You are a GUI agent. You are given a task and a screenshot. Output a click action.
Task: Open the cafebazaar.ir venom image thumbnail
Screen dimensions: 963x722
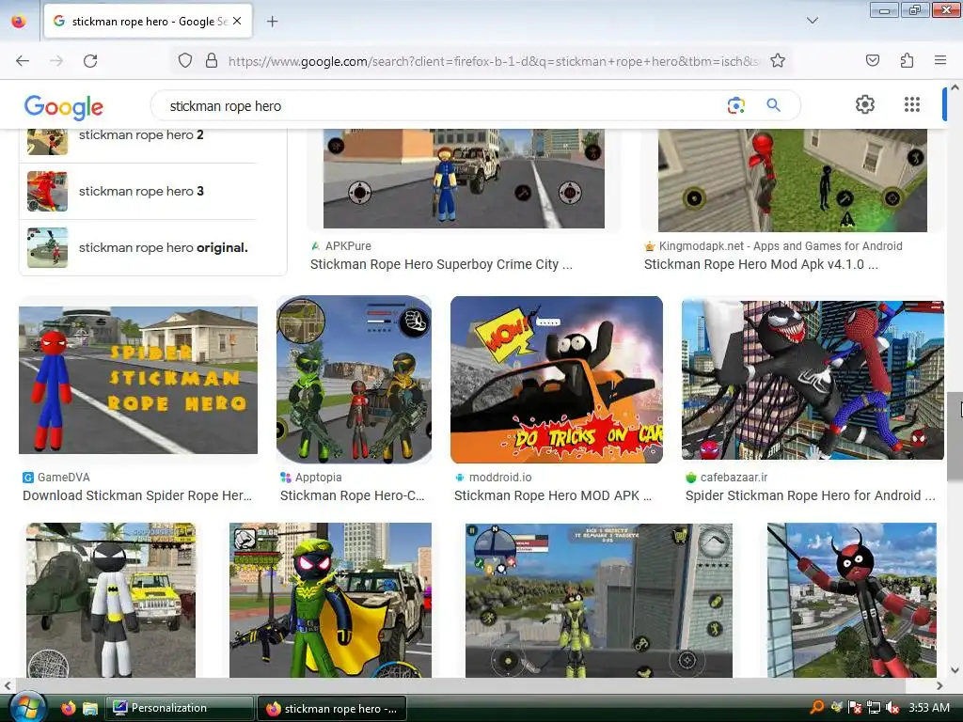click(x=813, y=380)
